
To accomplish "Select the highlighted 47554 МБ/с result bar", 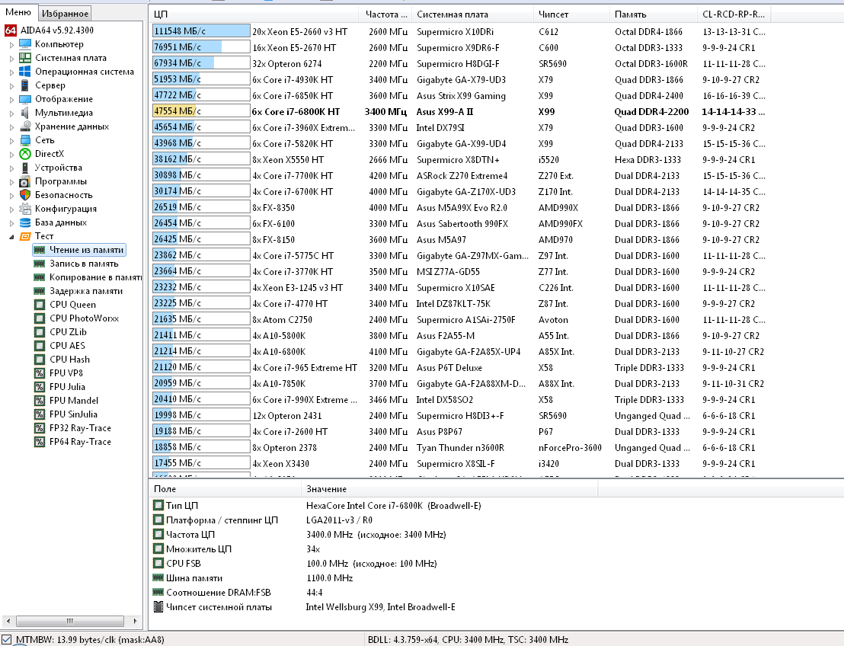I will point(201,111).
